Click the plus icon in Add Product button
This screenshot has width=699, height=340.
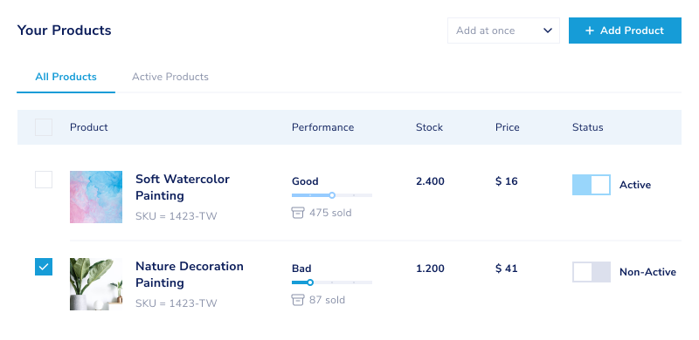[x=589, y=31]
